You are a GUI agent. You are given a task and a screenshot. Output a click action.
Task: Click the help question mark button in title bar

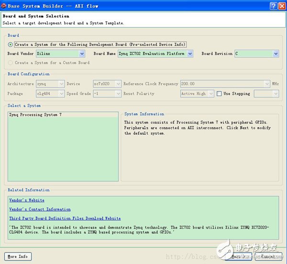pyautogui.click(x=272, y=6)
